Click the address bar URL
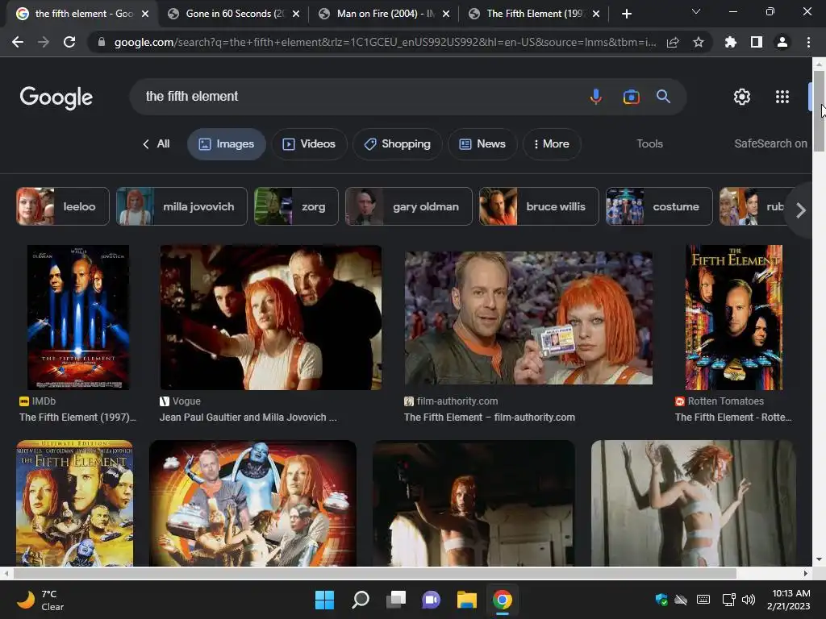Screen dimensions: 826x619 tap(385, 42)
